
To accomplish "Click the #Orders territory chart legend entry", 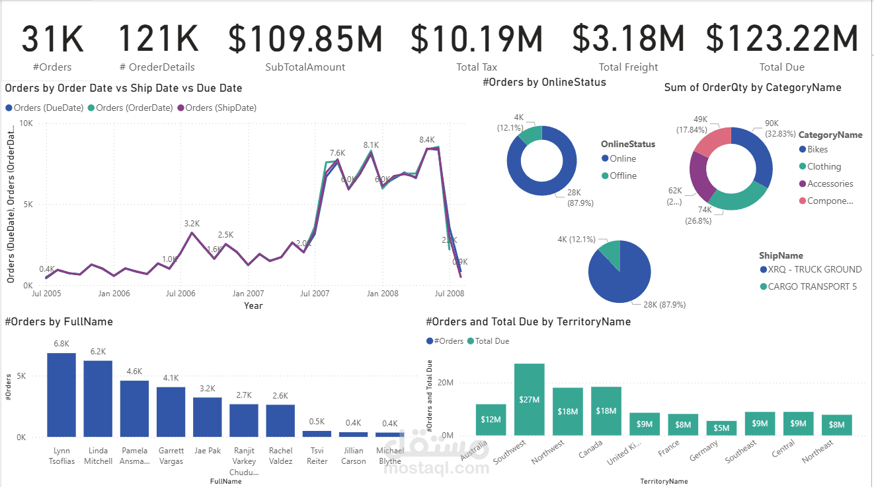I will pyautogui.click(x=445, y=341).
